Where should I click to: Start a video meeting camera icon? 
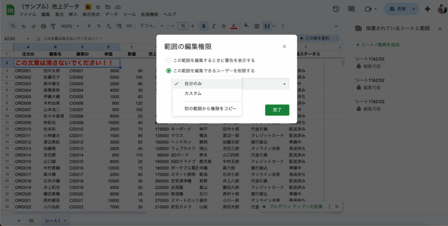pyautogui.click(x=367, y=9)
